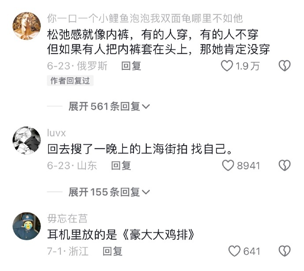The width and height of the screenshot is (304, 271).
Task: Dislike the 豪大大鸡排 comment
Action: click(285, 251)
